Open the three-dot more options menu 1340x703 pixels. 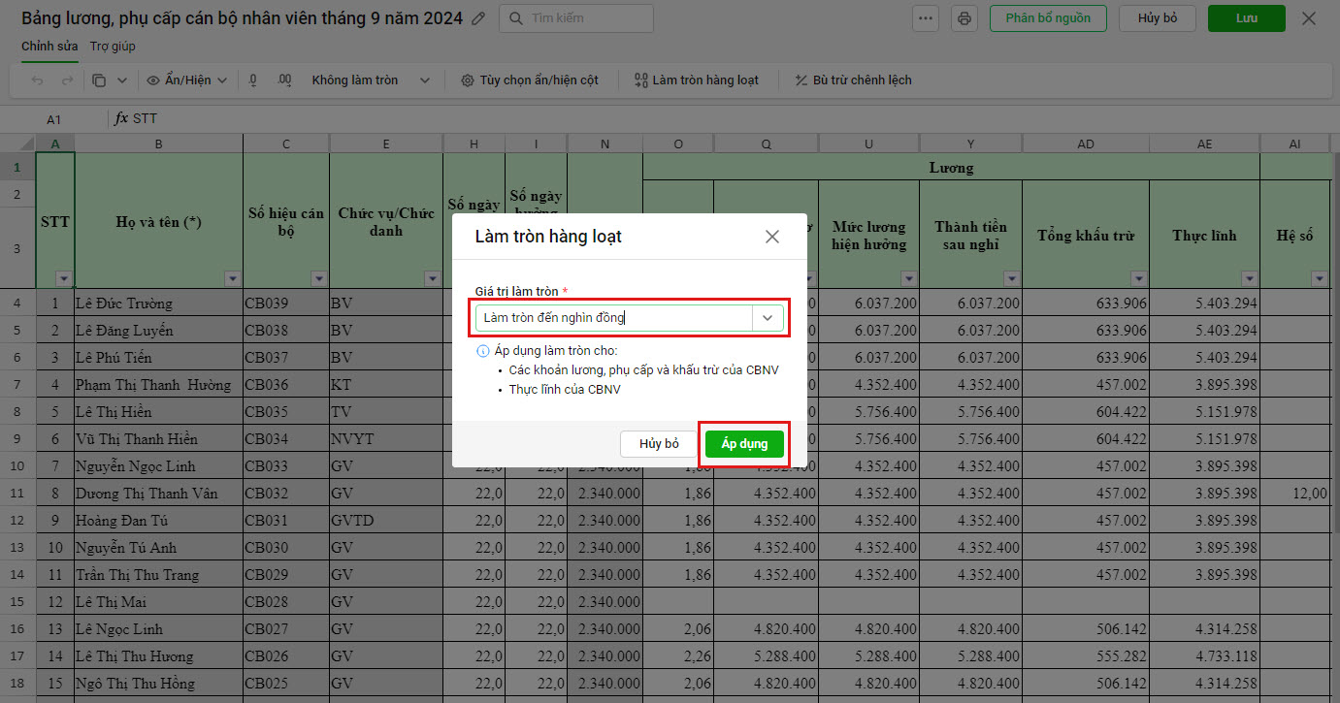(927, 18)
